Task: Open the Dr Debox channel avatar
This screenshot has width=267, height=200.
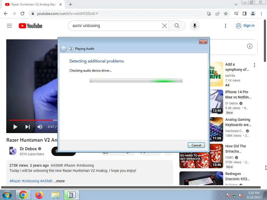Action: (13, 151)
